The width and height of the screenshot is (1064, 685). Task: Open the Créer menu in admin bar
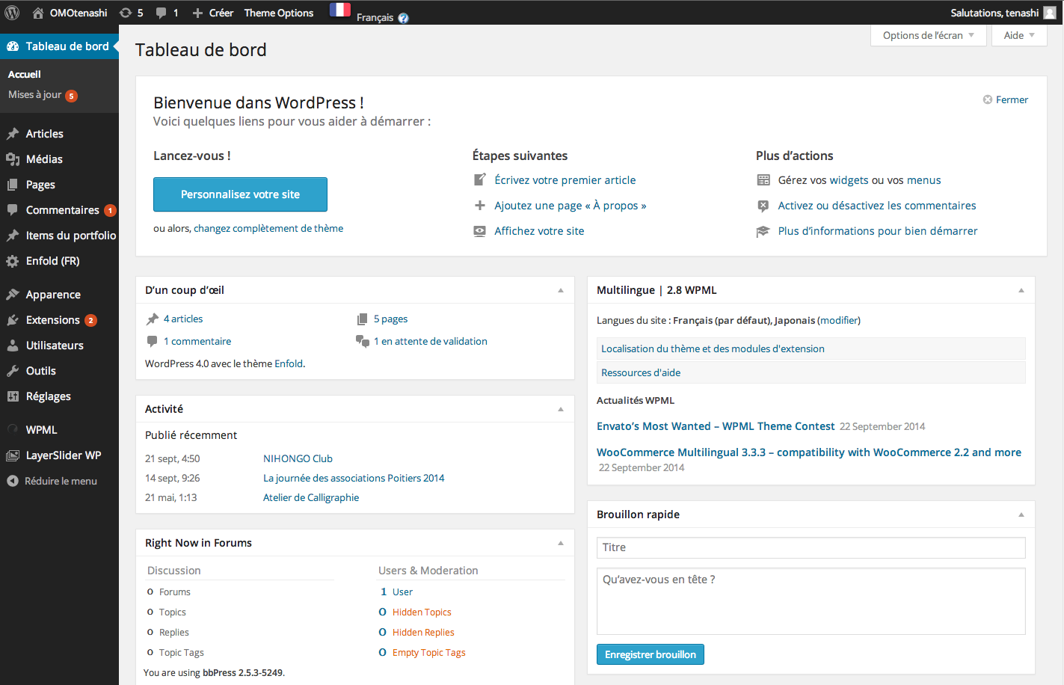(212, 13)
